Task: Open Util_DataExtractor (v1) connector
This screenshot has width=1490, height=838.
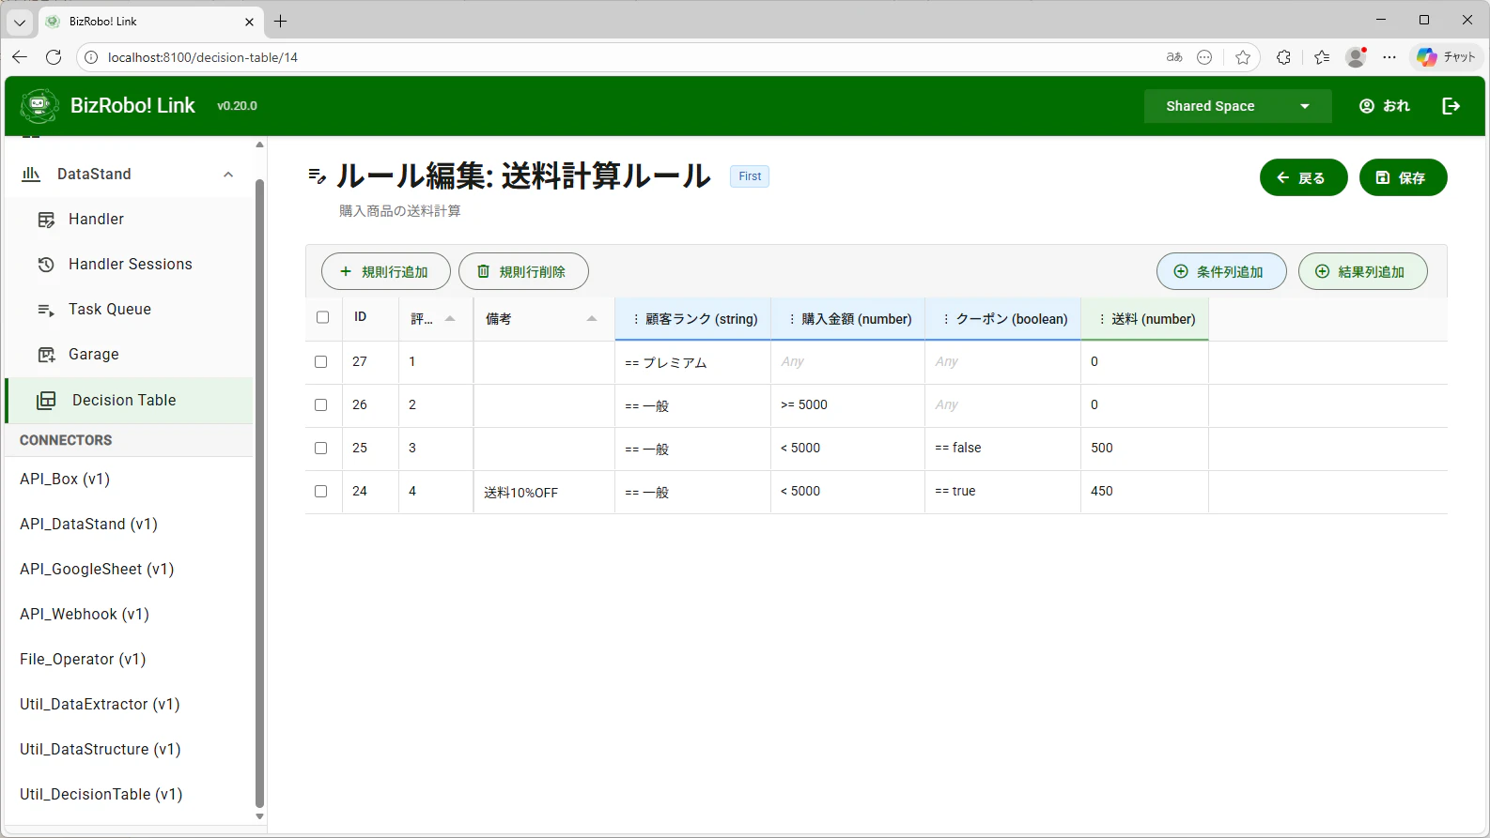Action: [x=130, y=705]
